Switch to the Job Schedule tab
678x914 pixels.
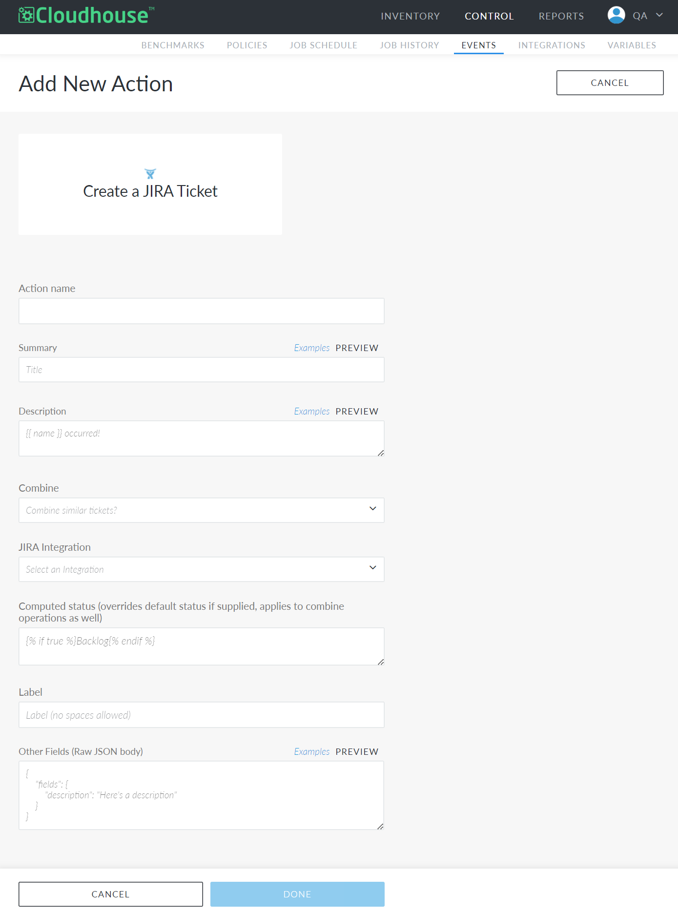click(323, 45)
